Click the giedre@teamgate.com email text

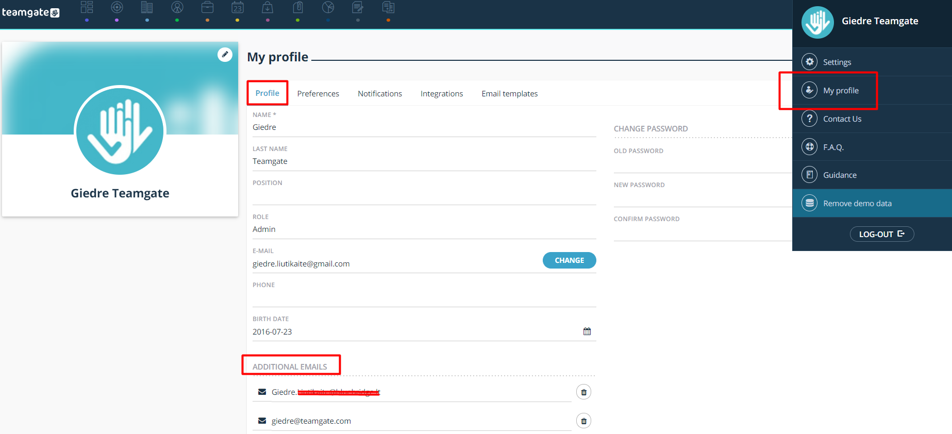311,421
